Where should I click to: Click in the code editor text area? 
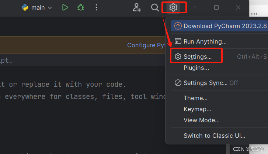74,118
